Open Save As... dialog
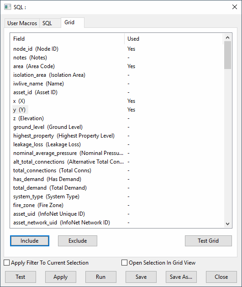The width and height of the screenshot is (242, 287). (x=181, y=277)
